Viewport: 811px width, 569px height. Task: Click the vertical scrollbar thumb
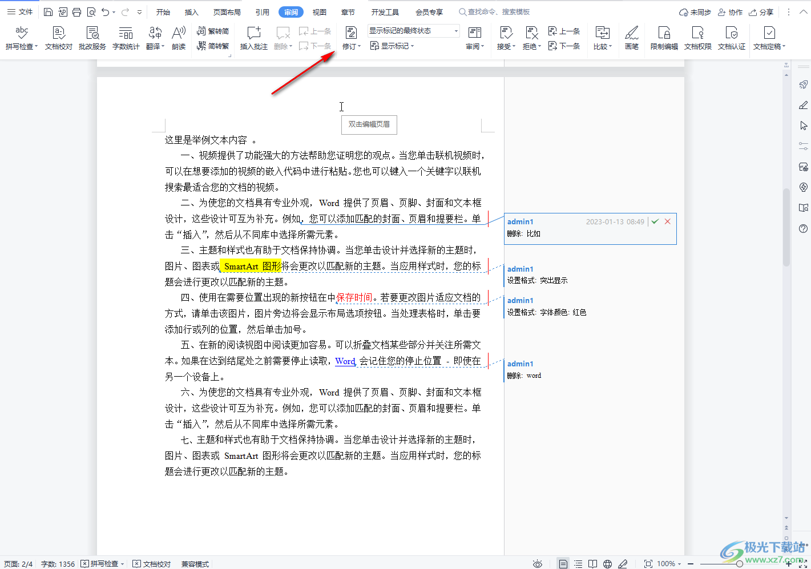(x=786, y=227)
